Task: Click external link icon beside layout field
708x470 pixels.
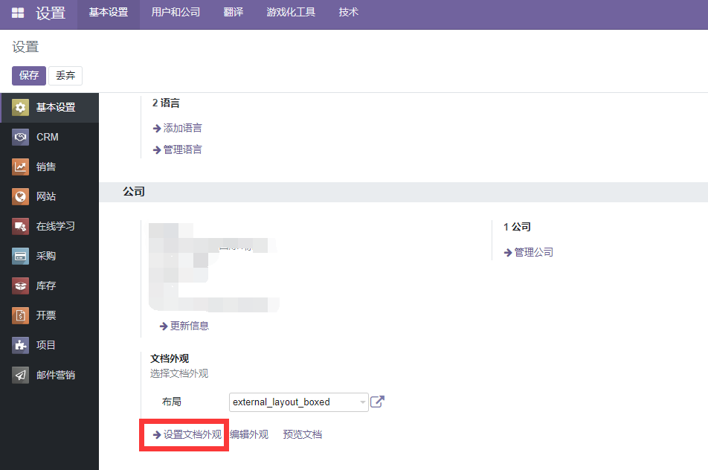Action: point(377,402)
